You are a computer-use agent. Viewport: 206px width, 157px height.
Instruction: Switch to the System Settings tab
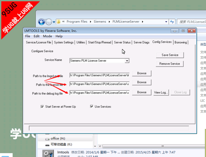pyautogui.click(x=64, y=42)
